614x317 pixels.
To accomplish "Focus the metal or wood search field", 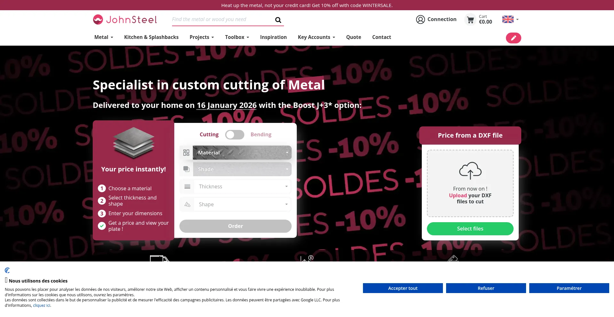I will coord(221,19).
